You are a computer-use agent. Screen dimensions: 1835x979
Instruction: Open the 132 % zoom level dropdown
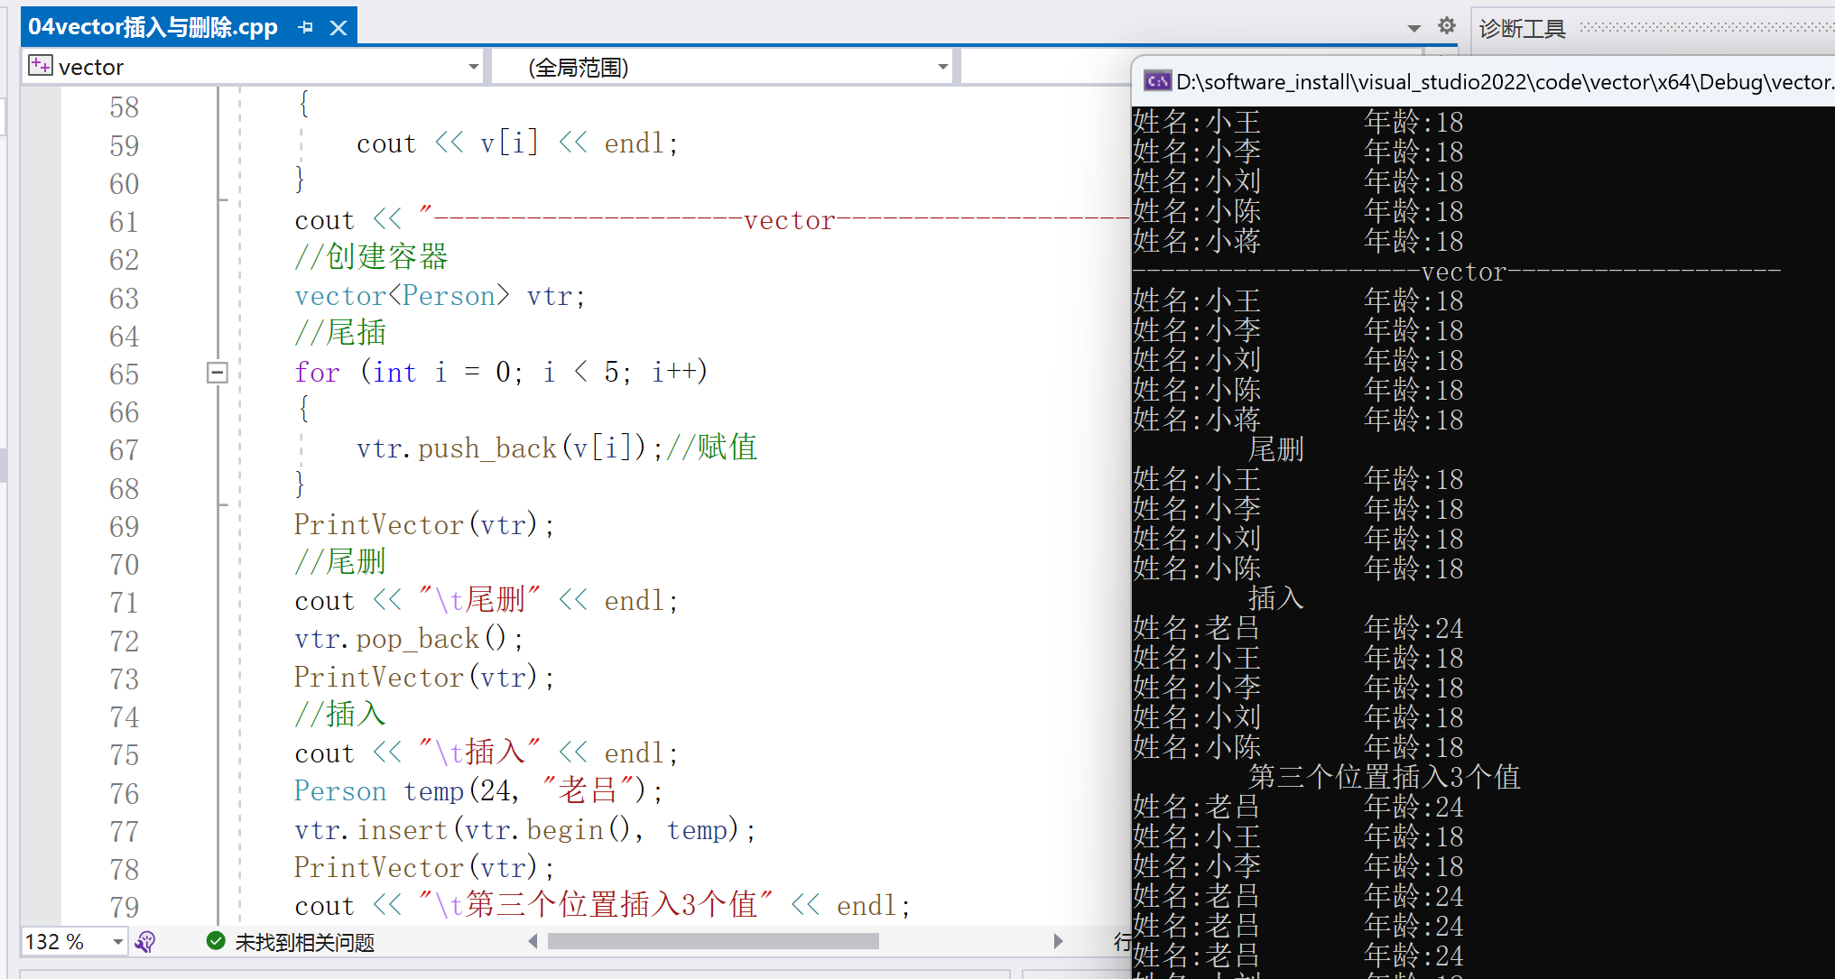tap(117, 942)
